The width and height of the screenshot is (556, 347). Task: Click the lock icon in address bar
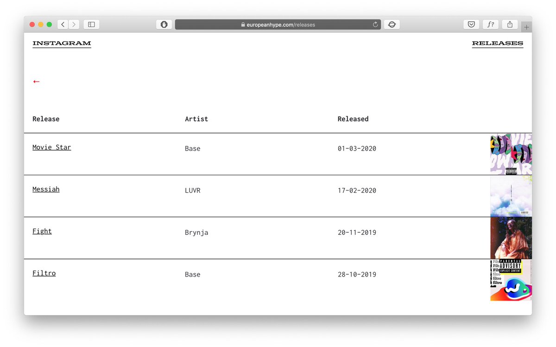pos(243,25)
